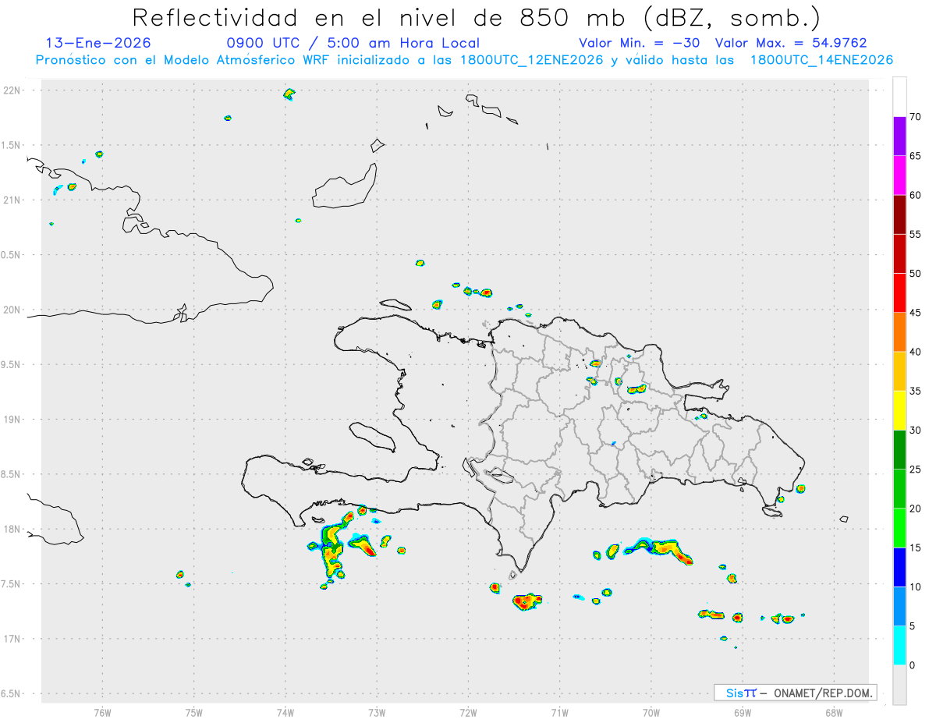The image size is (936, 723).
Task: Select the gray below-zero colorbar swatch
Action: (899, 685)
